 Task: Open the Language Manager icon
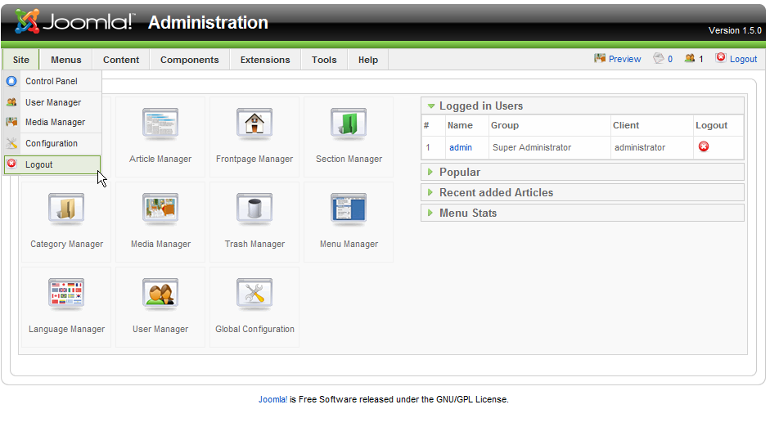66,305
